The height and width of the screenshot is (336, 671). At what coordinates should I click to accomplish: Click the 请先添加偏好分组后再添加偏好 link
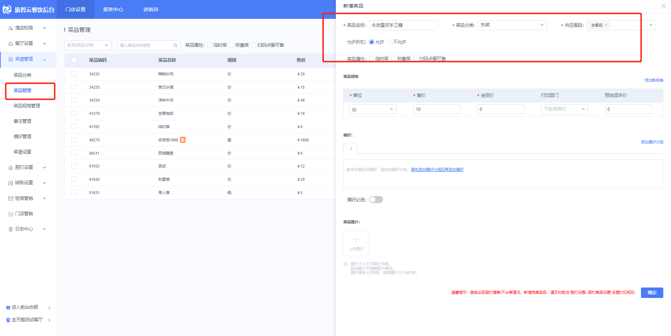point(437,170)
